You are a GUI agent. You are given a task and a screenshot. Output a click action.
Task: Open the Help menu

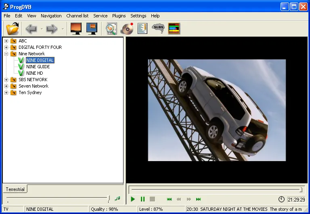pyautogui.click(x=155, y=16)
